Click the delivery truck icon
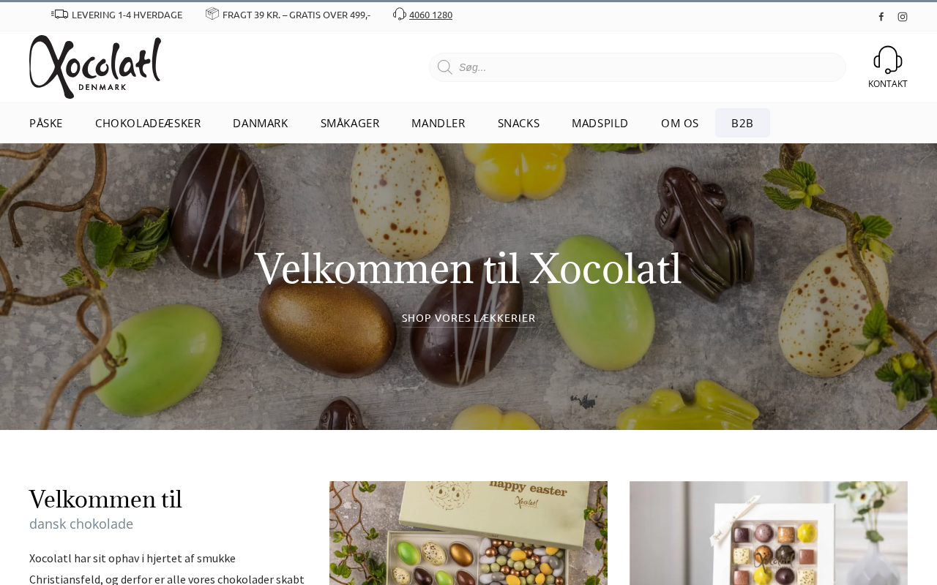The image size is (937, 585). click(x=59, y=14)
